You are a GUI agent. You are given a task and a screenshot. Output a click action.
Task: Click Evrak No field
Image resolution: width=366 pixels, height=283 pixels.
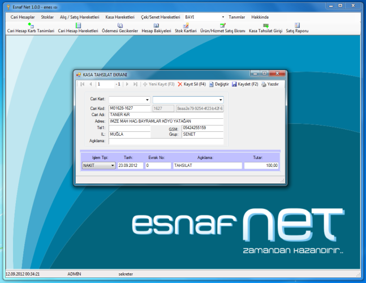tap(158, 165)
